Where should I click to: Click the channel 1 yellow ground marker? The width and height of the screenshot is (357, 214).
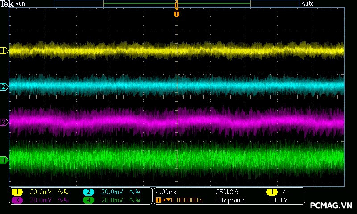coord(4,51)
